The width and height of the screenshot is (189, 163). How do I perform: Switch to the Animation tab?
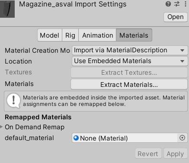click(97, 35)
